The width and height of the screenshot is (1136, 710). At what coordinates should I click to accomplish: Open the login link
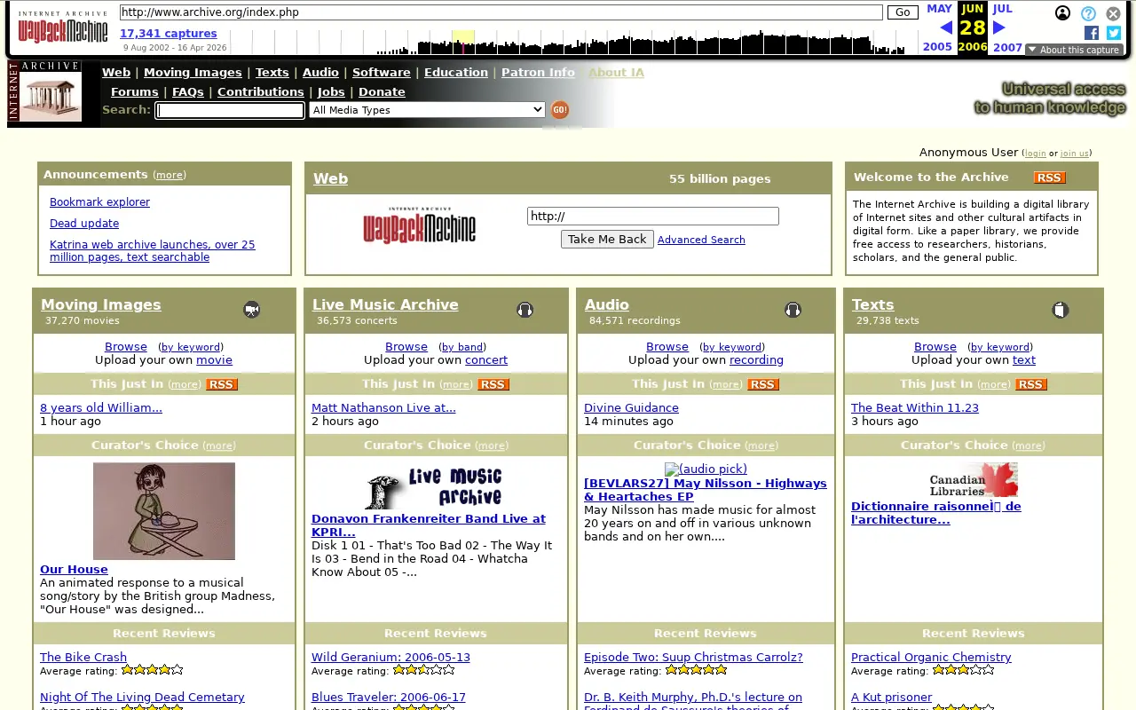click(1035, 154)
